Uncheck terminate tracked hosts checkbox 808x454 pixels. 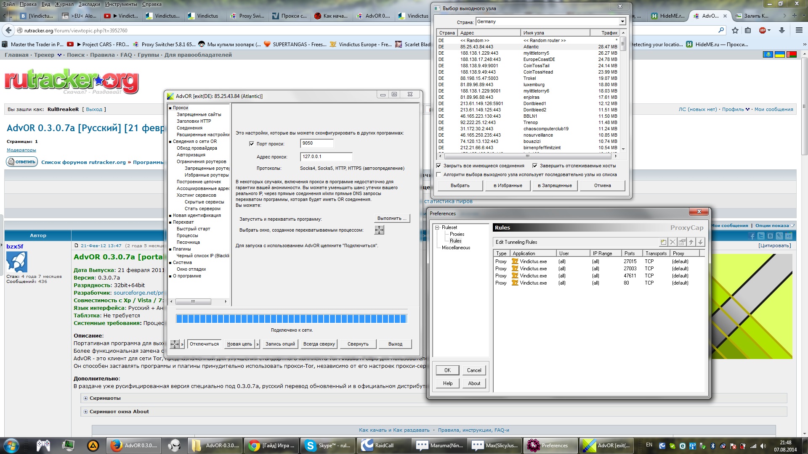coord(535,166)
